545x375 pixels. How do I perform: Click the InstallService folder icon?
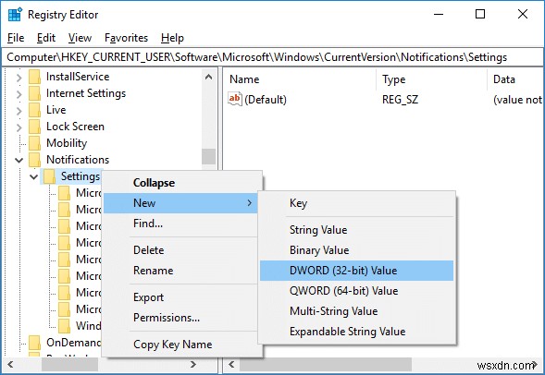[34, 77]
